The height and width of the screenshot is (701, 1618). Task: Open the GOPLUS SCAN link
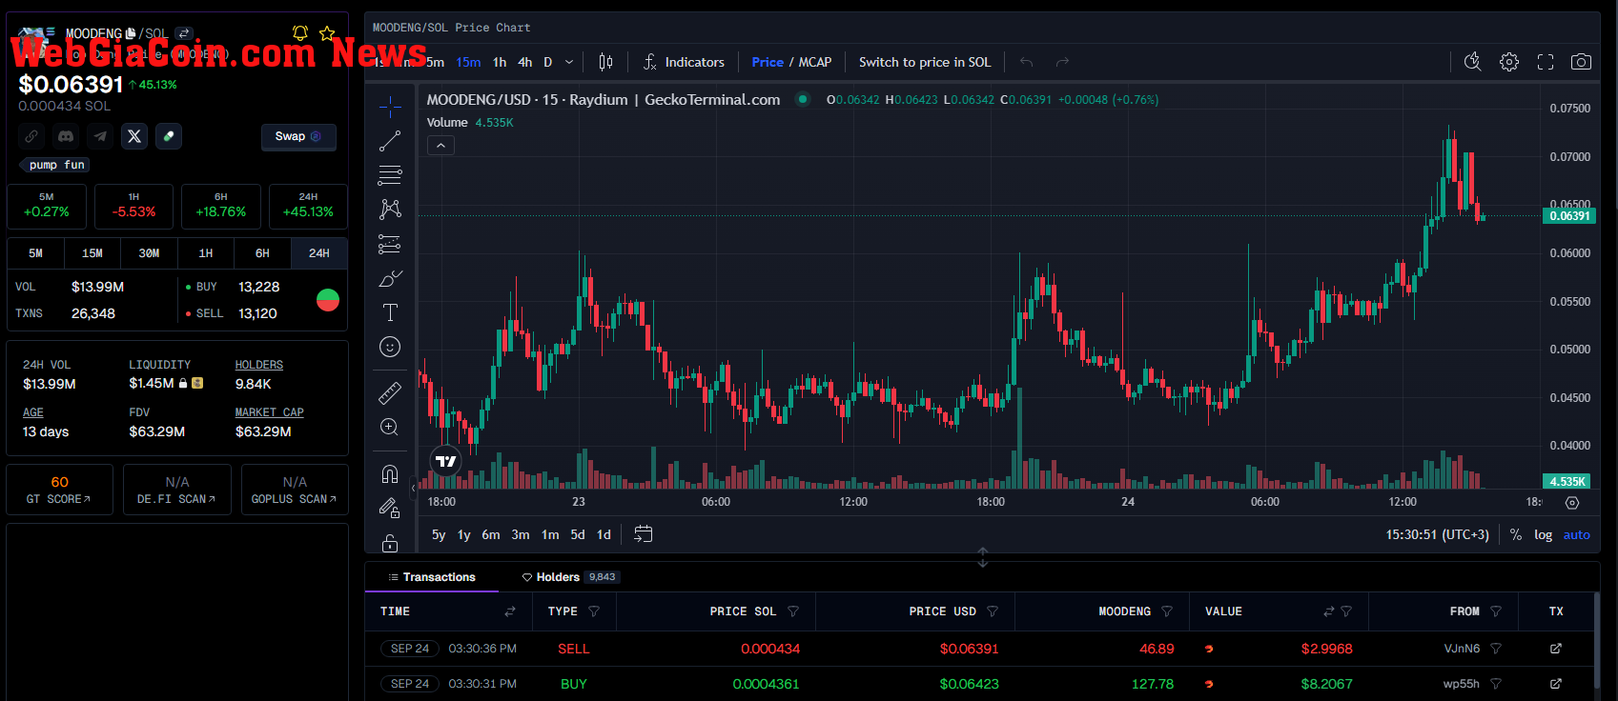[x=295, y=490]
